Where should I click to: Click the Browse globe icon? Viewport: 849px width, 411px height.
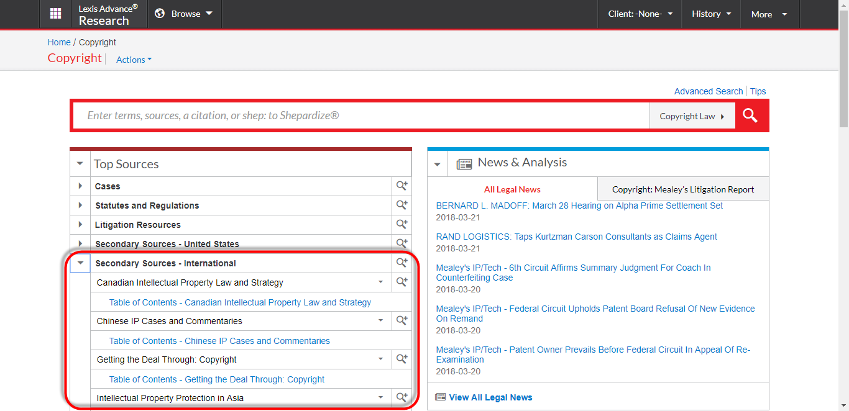160,14
